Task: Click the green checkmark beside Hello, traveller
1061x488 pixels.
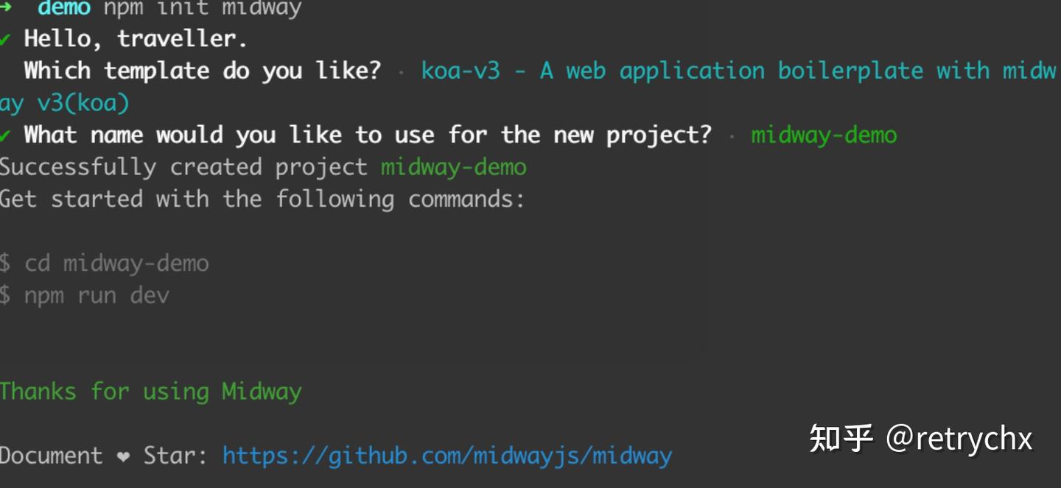Action: 5,38
